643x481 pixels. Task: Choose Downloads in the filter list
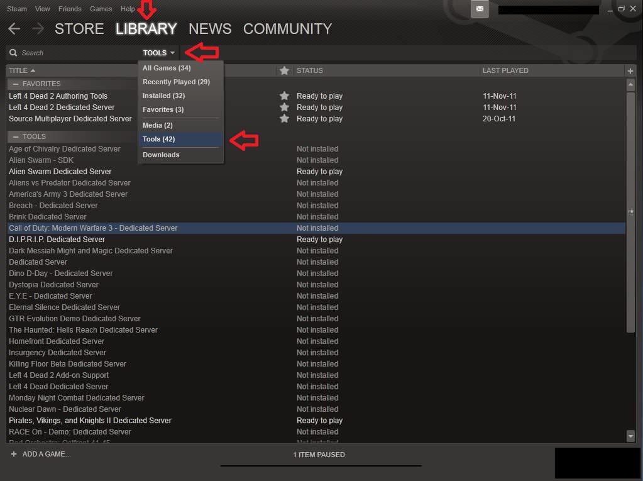click(181, 155)
